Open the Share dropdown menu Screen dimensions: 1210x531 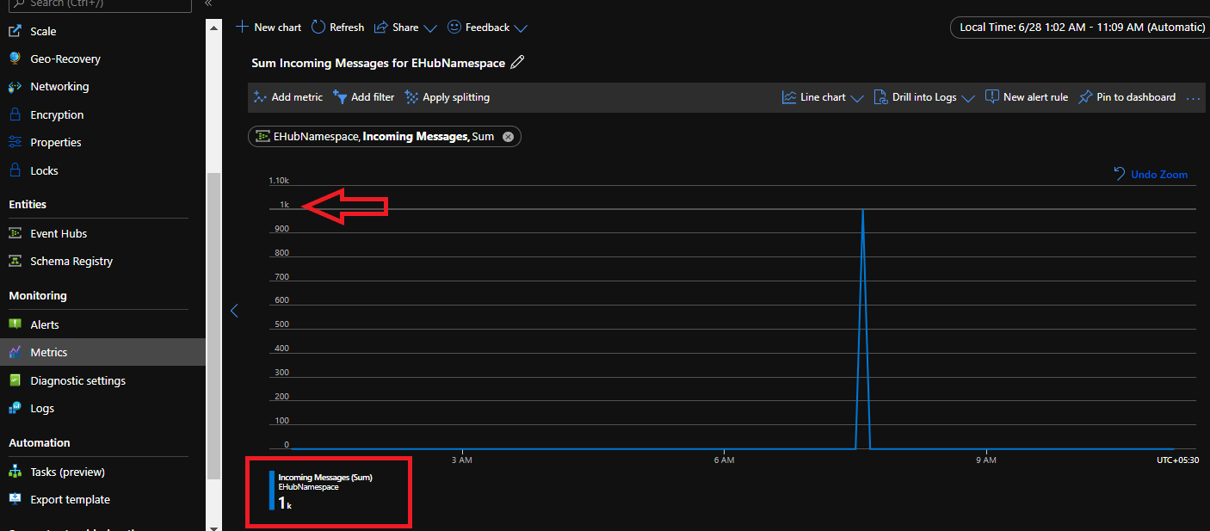point(404,28)
